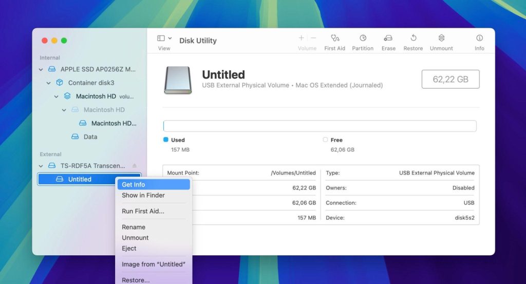Click the /Volumes/Untitled mount point value
Viewport: 526px width, 284px height.
293,173
